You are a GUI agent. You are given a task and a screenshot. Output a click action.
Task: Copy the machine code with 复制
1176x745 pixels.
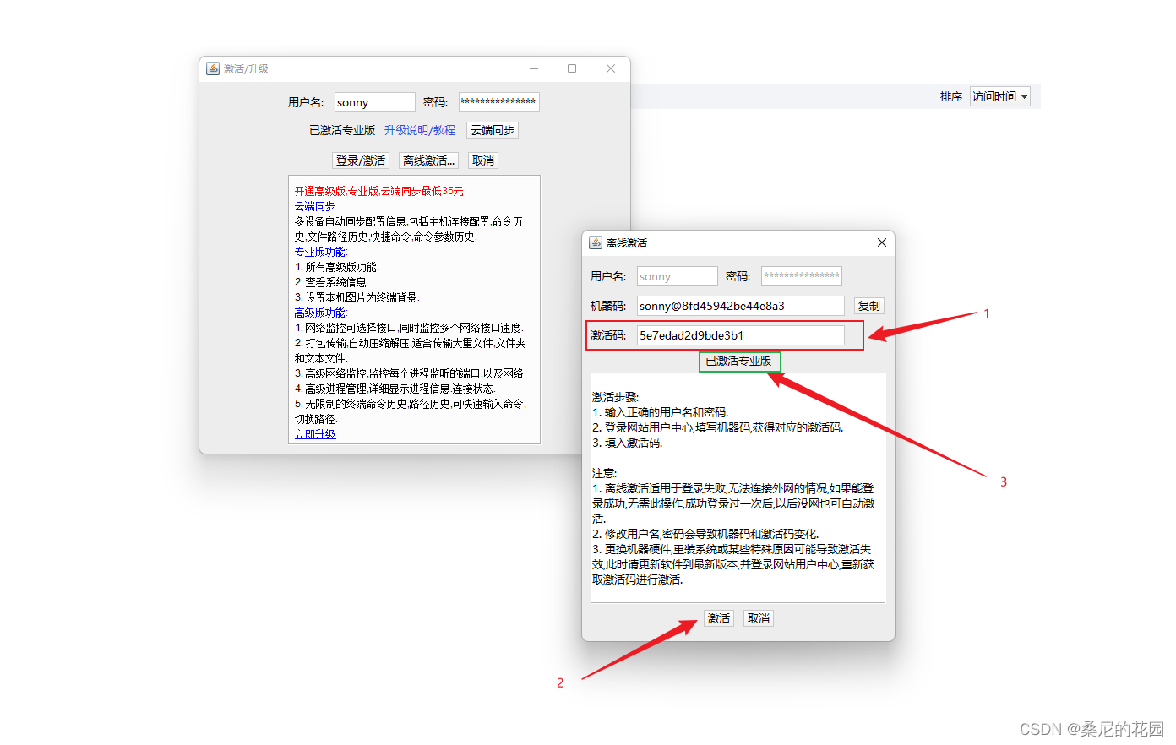click(x=868, y=306)
